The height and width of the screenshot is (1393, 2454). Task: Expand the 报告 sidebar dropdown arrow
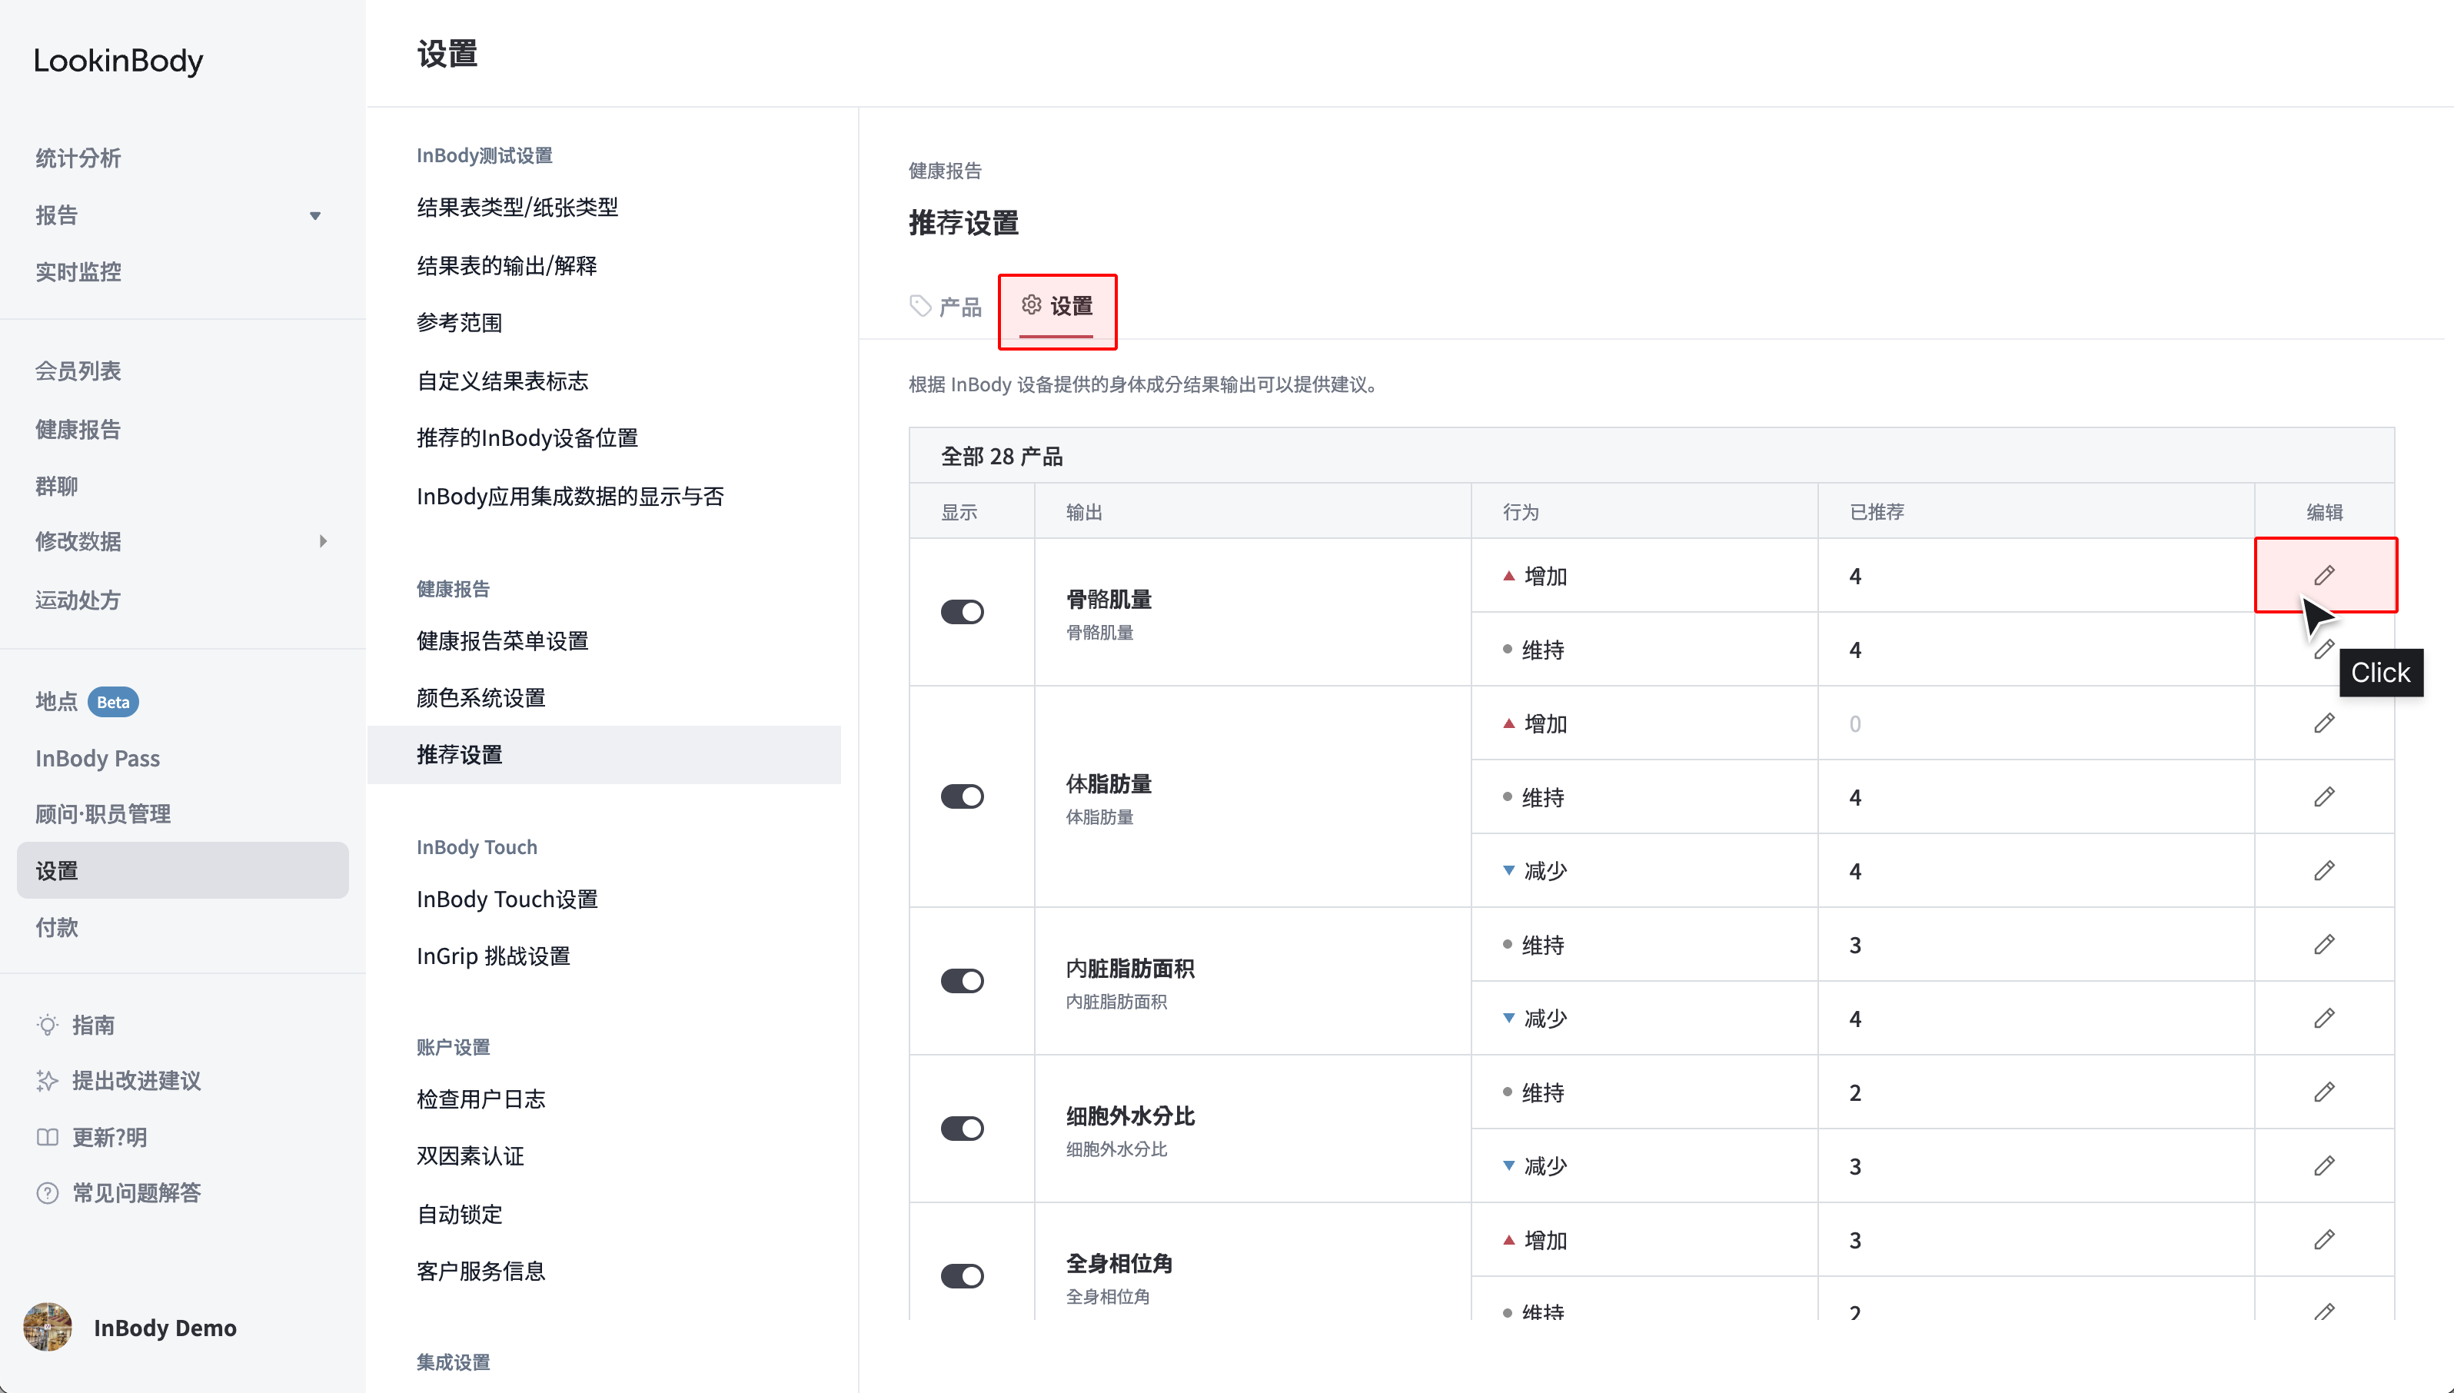click(x=314, y=216)
